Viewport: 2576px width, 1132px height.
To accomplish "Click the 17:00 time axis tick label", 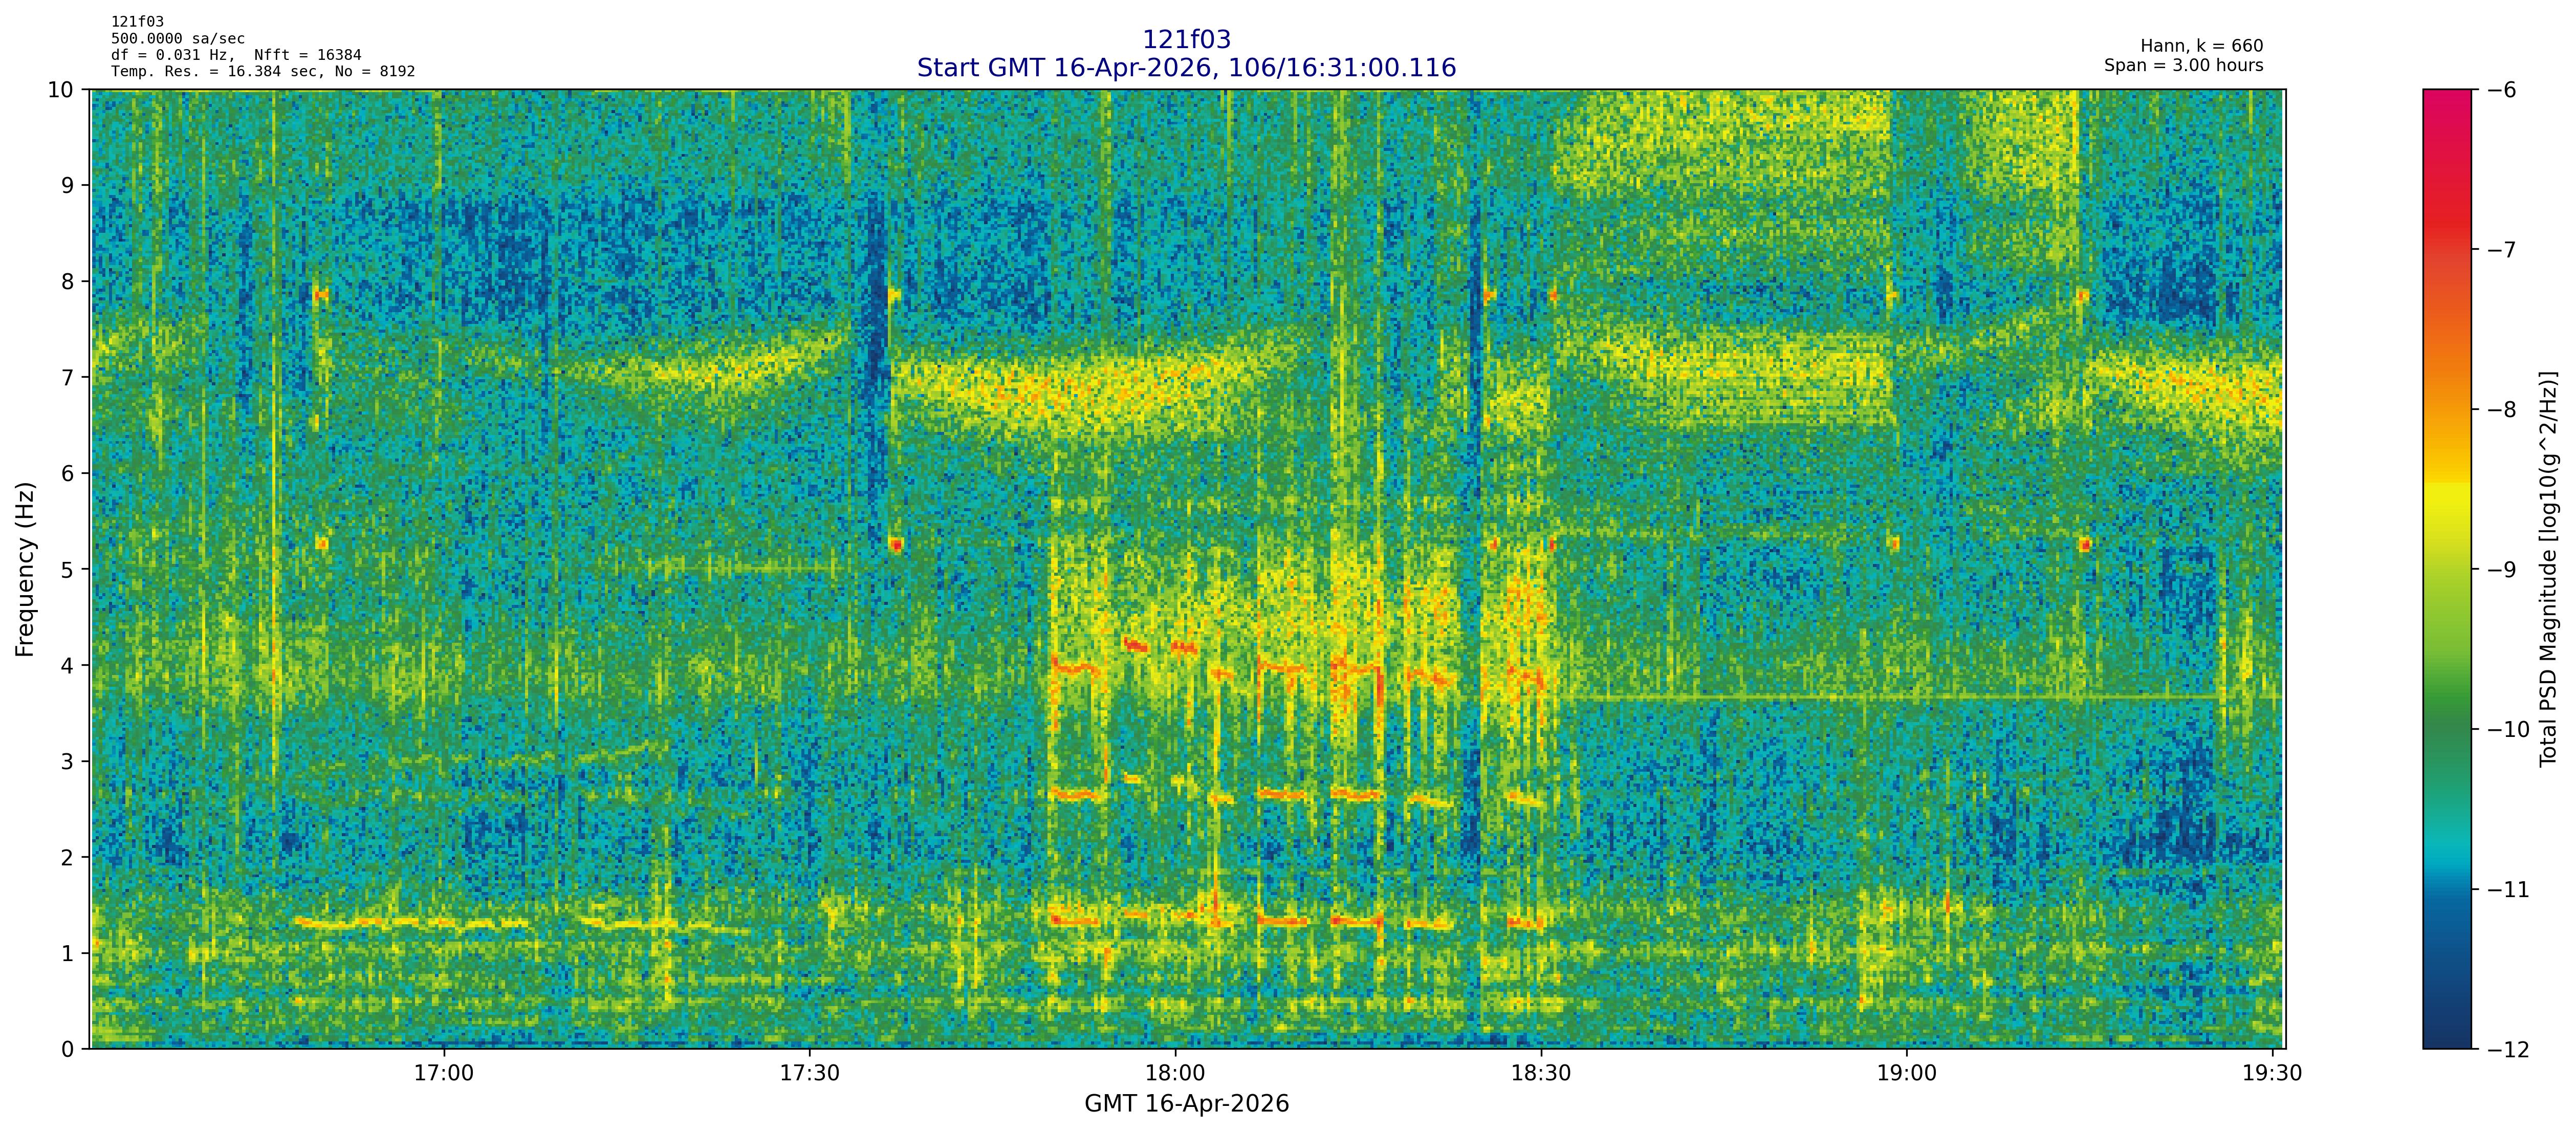I will (443, 1074).
